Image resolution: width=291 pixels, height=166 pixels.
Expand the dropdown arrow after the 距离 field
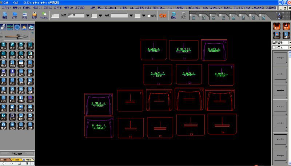(88, 16)
